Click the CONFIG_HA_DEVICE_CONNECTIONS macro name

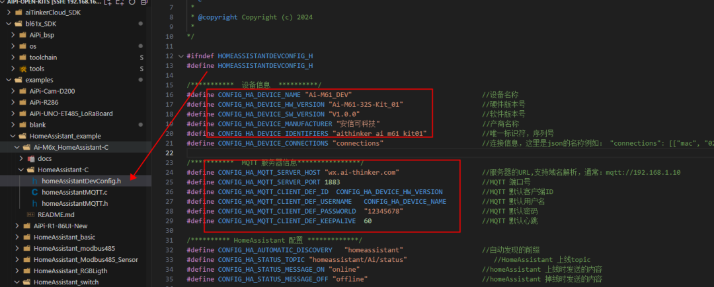point(273,143)
